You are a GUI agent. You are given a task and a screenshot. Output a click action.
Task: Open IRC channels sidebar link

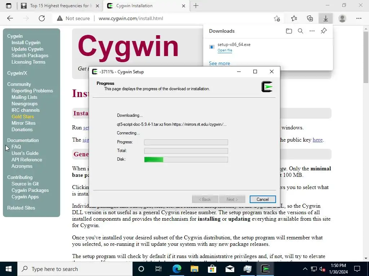pos(26,110)
